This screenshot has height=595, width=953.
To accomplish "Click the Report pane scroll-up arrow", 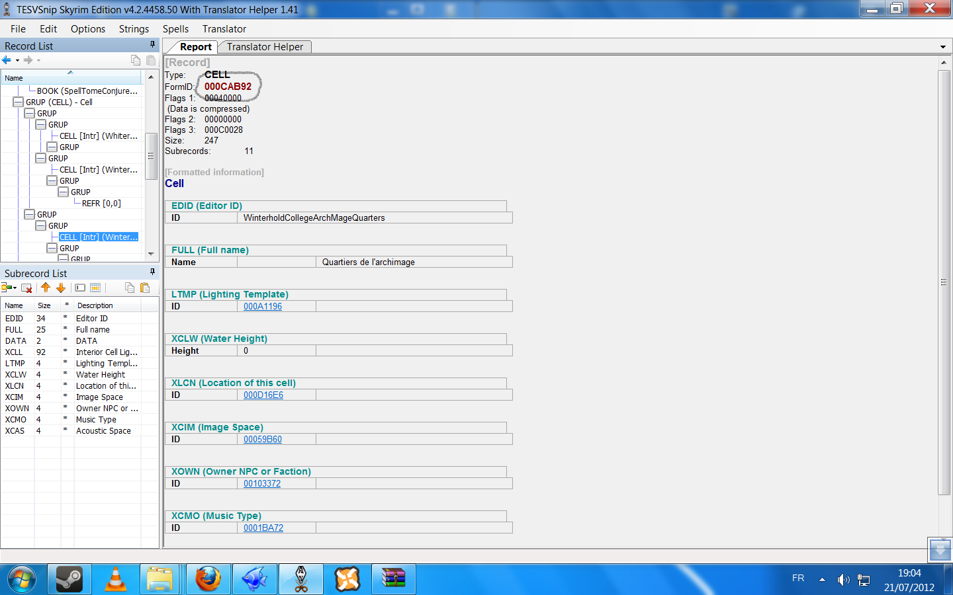I will [x=944, y=63].
